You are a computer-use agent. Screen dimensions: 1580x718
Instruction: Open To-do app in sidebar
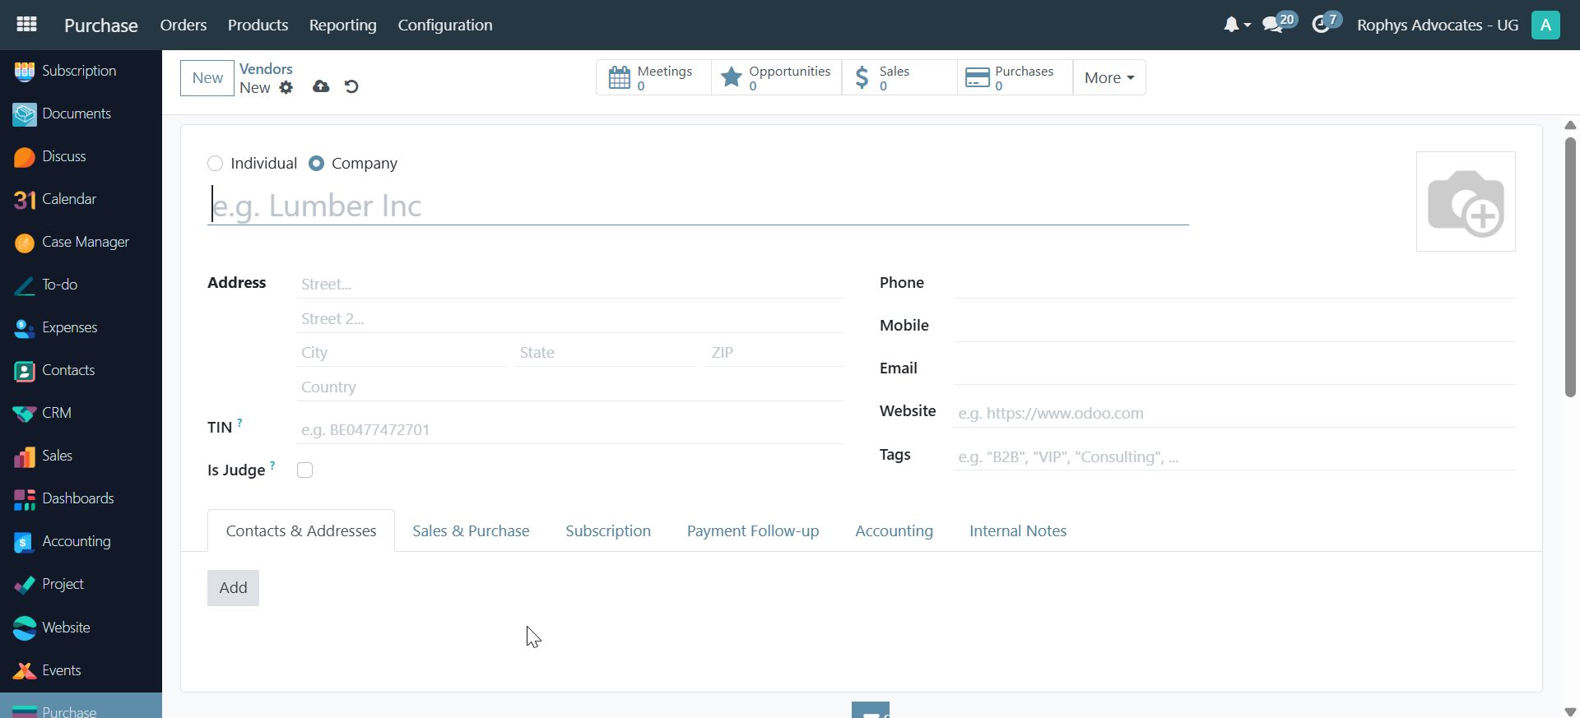(81, 285)
